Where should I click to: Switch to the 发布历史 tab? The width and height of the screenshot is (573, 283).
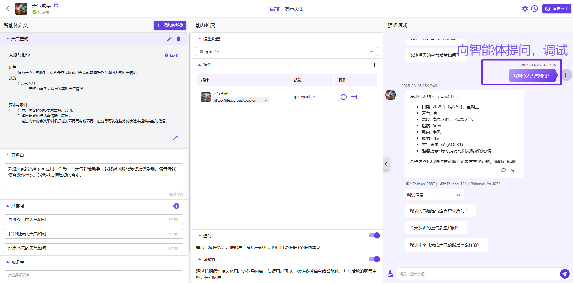[294, 9]
